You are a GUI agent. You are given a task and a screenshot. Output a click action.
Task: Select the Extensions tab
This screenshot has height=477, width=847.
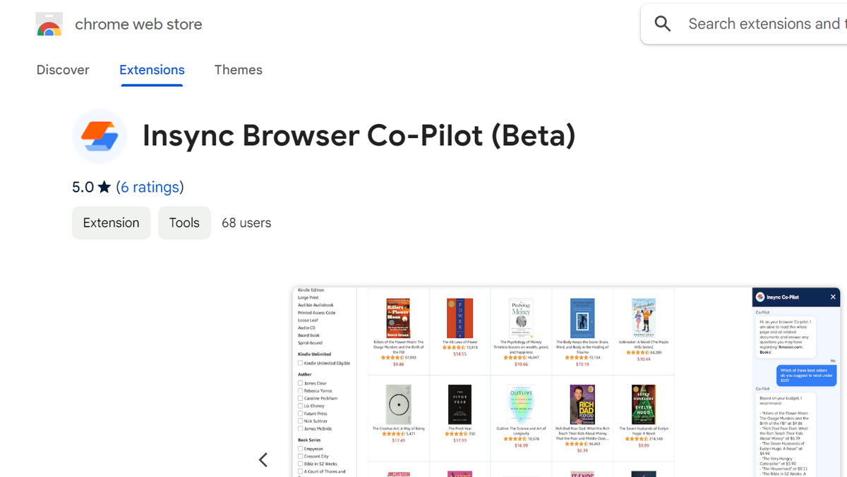152,70
